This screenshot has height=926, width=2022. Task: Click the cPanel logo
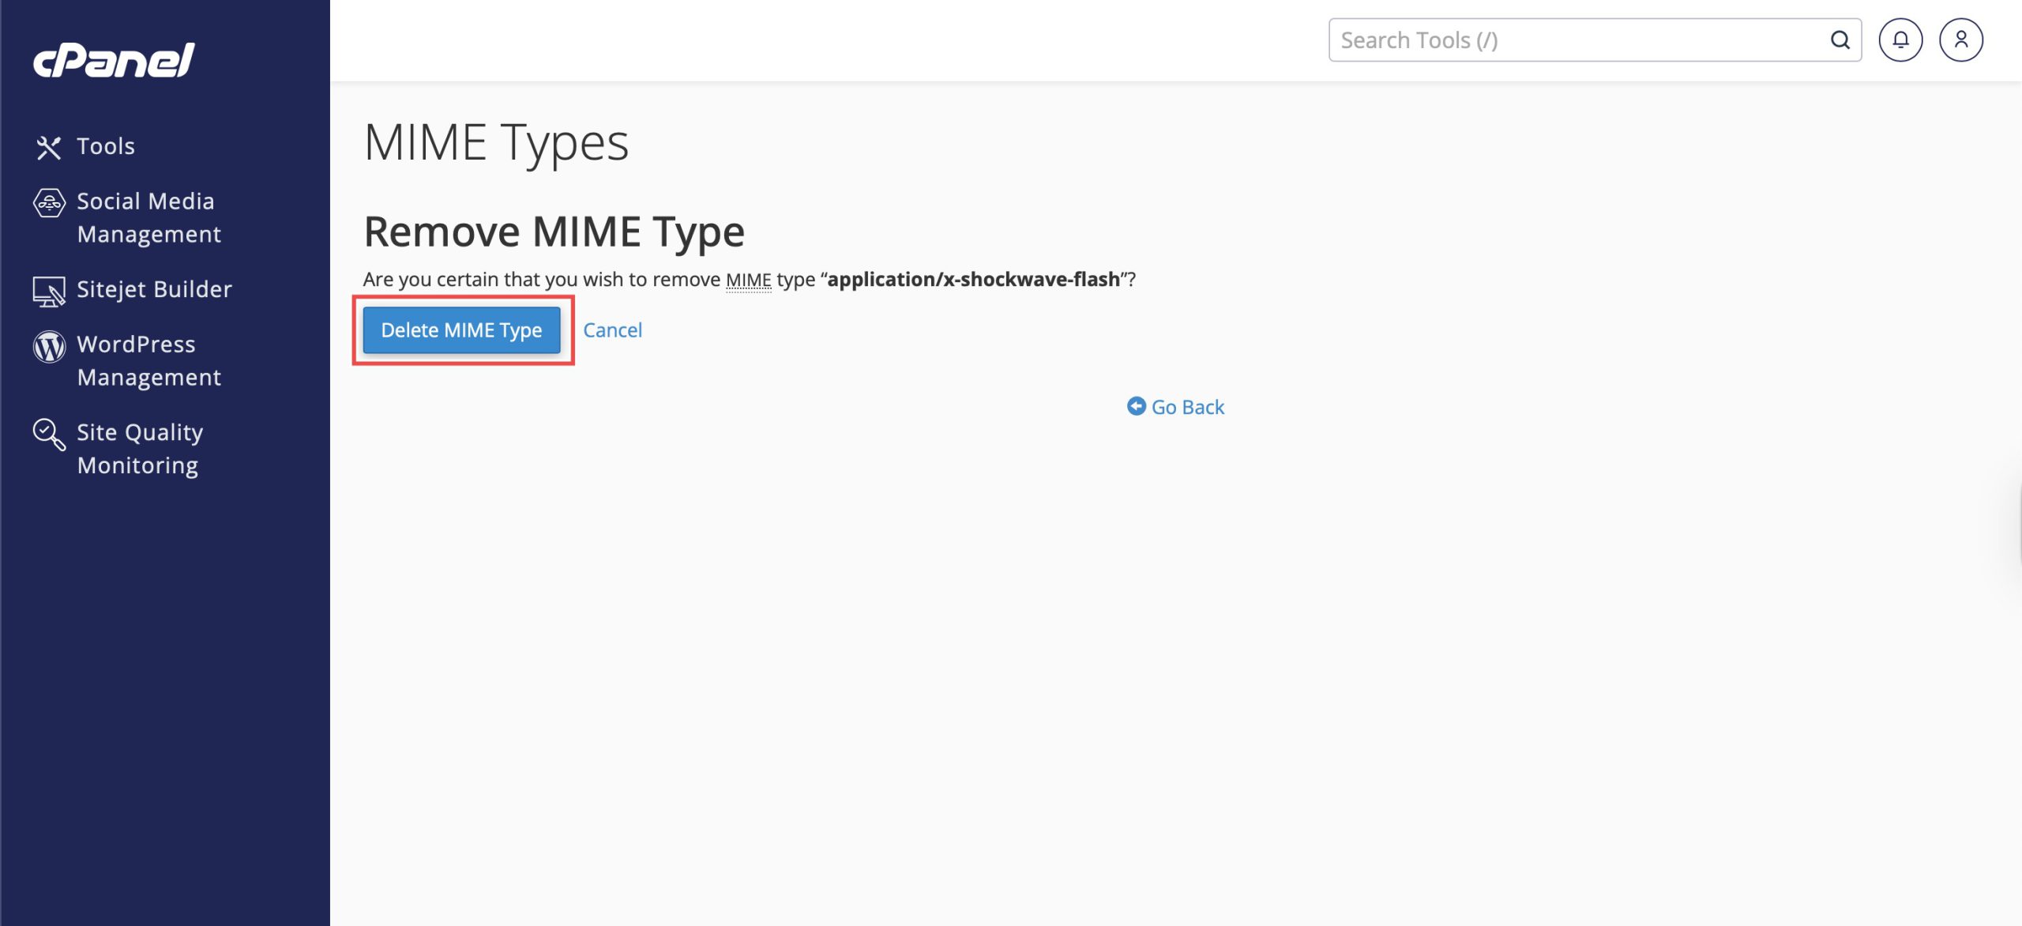114,60
